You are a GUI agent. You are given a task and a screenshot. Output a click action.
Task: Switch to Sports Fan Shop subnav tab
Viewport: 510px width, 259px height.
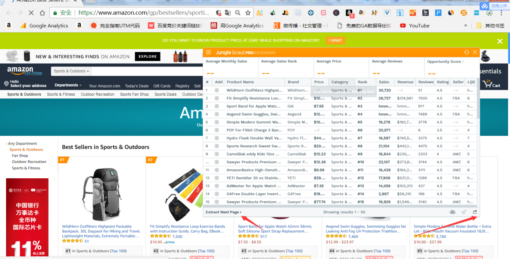click(134, 94)
